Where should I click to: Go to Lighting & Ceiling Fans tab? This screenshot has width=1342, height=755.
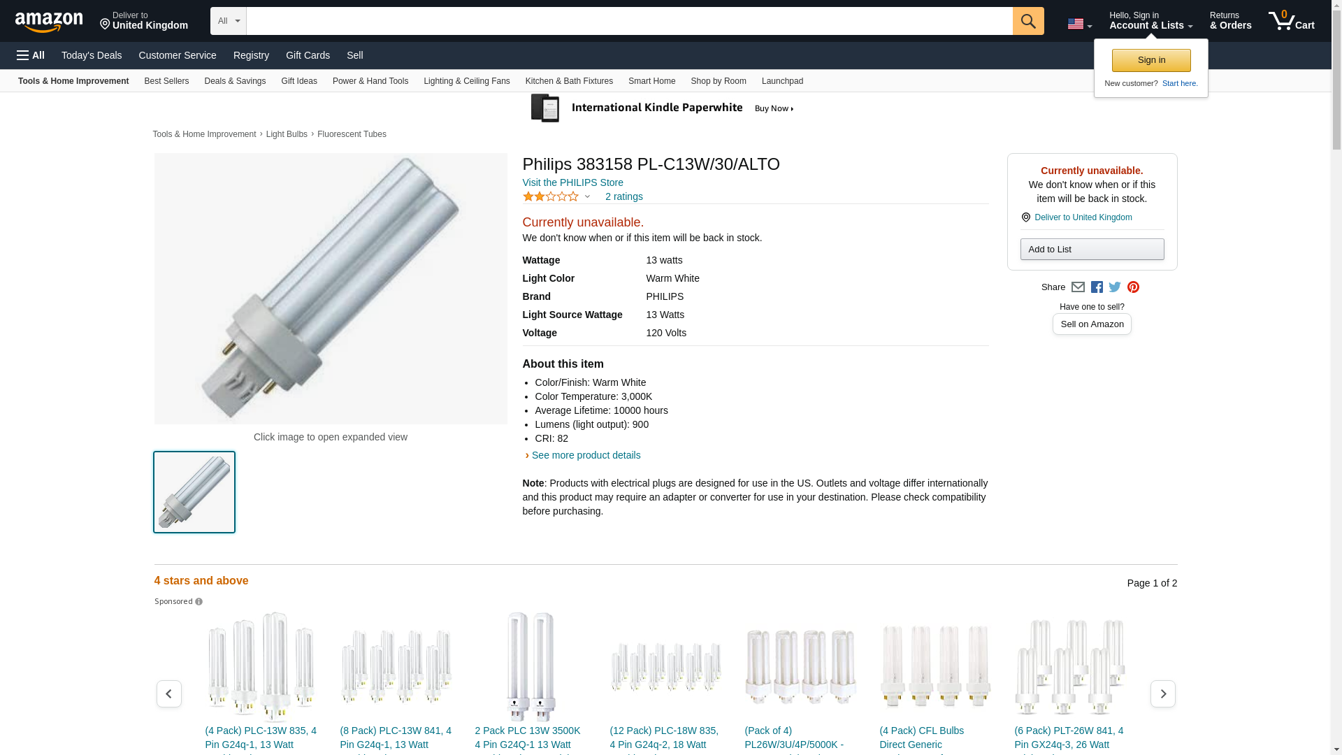[x=466, y=81]
